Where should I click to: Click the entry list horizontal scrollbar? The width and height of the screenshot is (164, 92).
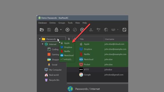(97, 83)
